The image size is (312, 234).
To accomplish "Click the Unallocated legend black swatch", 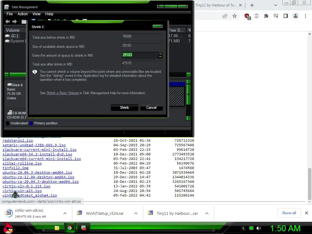I will coord(8,123).
